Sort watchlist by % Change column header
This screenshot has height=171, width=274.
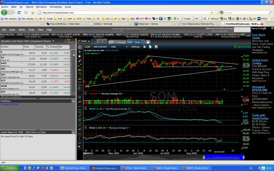[52, 47]
